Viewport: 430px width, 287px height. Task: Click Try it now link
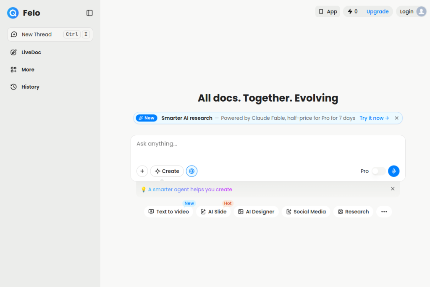click(374, 118)
